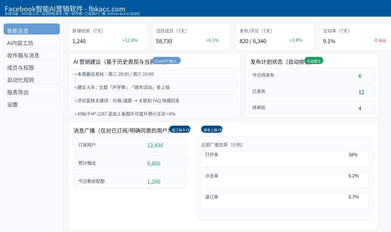Navigate to 自动化规则 page

[x=31, y=80]
